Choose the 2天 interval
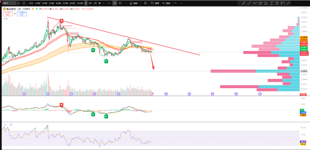Image resolution: width=310 pixels, height=150 pixels. coord(90,3)
